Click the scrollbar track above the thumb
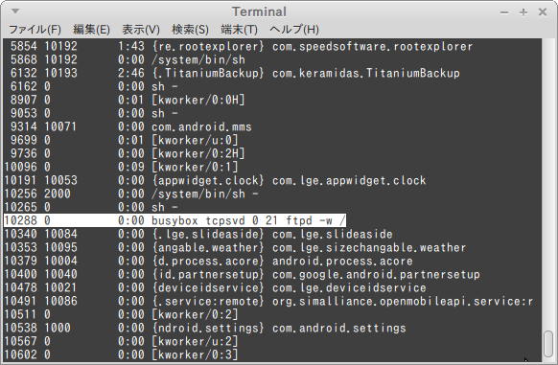 click(x=548, y=184)
